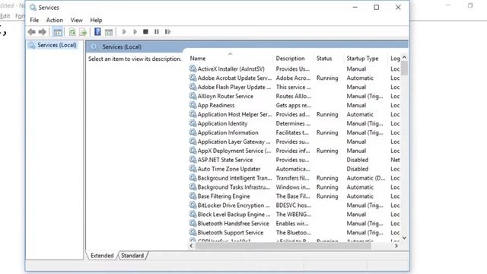Switch to the Standard tab
487x274 pixels.
point(132,256)
